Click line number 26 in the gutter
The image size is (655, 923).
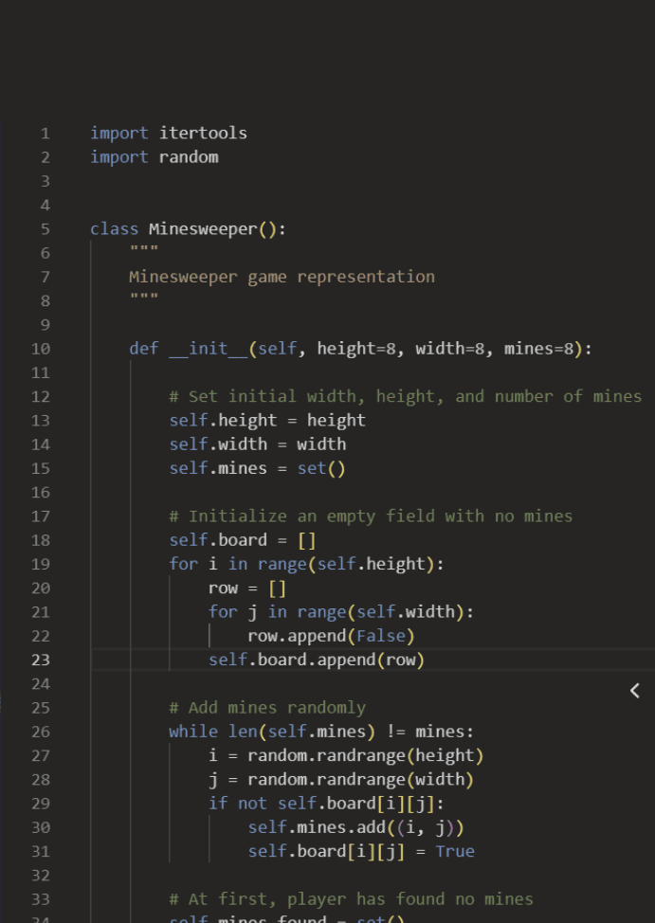41,733
